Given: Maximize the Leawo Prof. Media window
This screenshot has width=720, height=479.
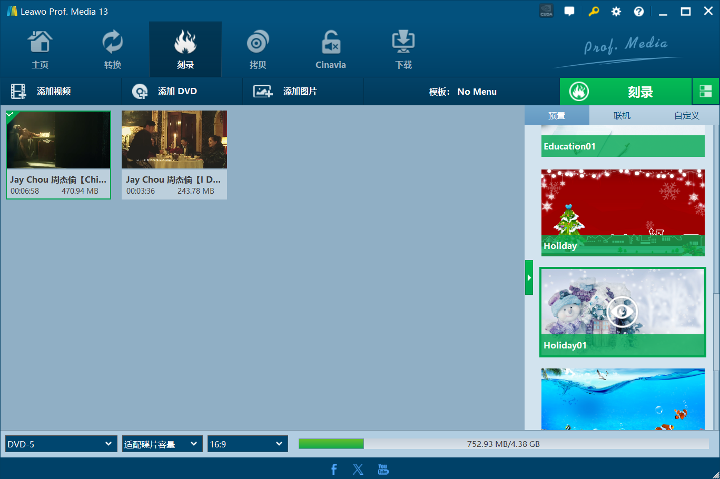Looking at the screenshot, I should tap(686, 12).
